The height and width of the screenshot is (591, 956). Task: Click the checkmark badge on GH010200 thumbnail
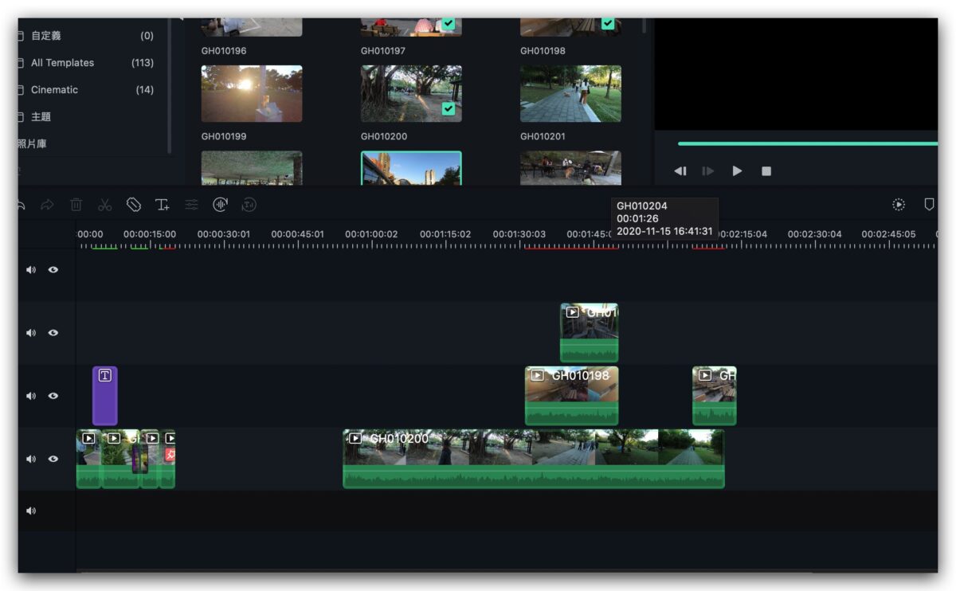click(x=449, y=108)
